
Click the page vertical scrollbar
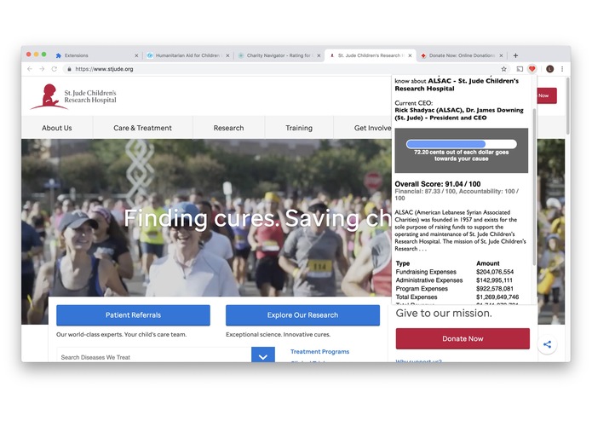click(567, 106)
